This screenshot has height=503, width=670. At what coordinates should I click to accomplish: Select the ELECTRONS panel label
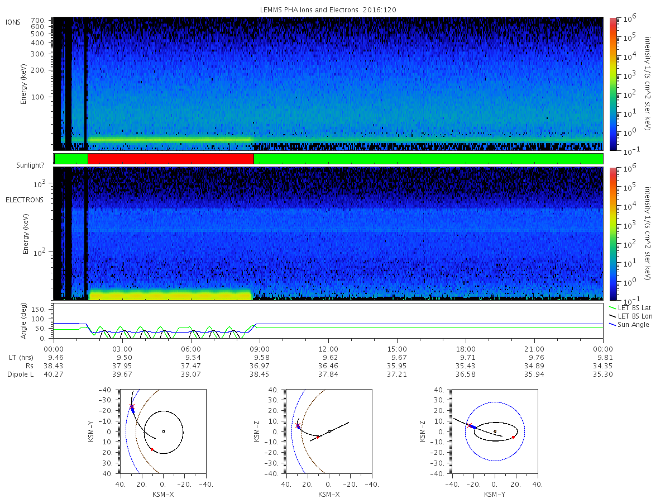25,200
